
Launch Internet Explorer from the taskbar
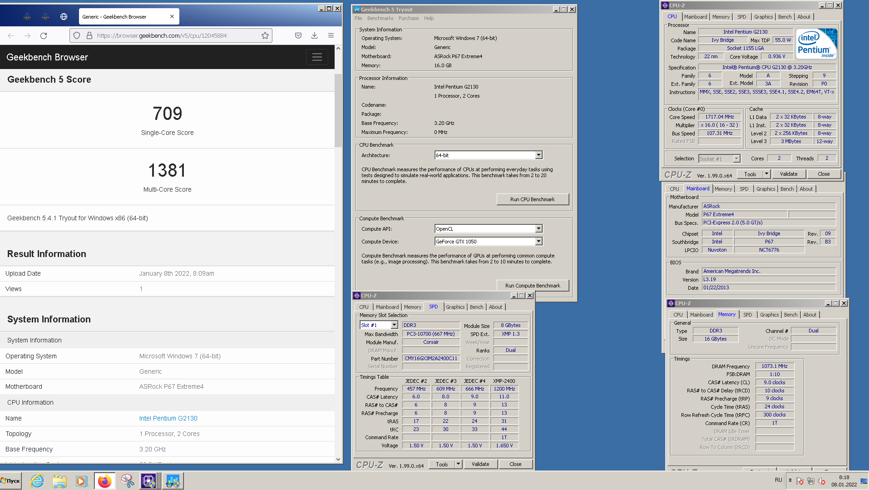click(37, 481)
